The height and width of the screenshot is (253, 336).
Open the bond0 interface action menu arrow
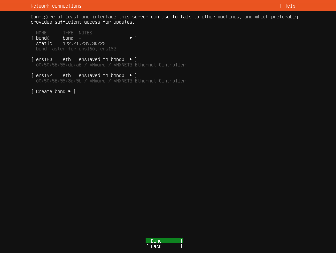(131, 38)
